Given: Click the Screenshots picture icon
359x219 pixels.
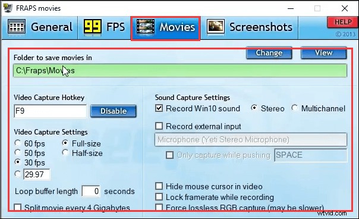Looking at the screenshot, I should [215, 27].
